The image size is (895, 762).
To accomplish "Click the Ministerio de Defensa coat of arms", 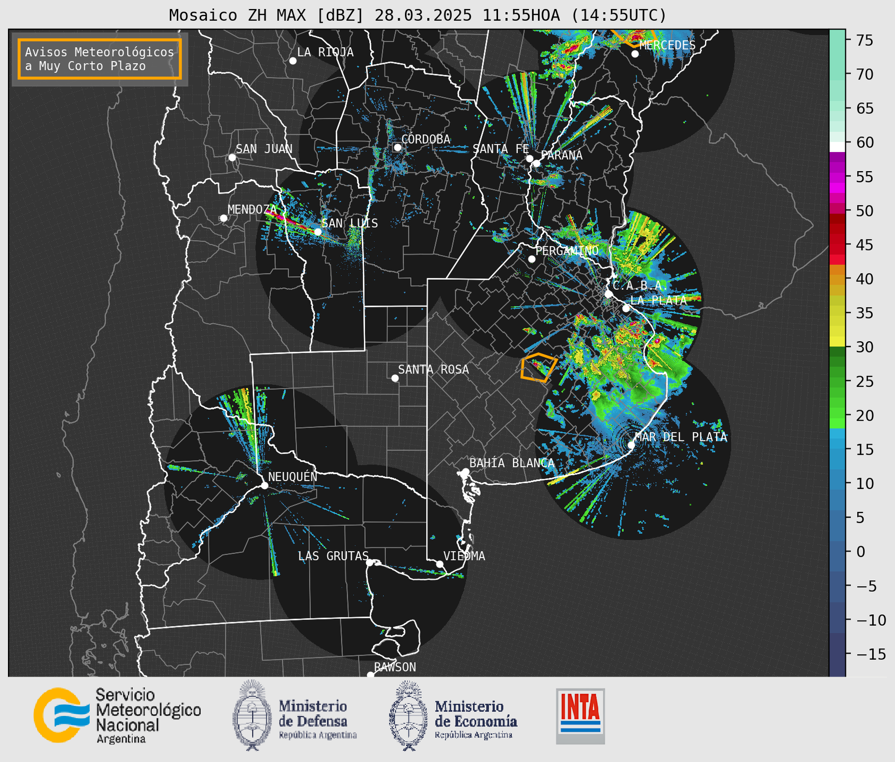I will tap(252, 715).
